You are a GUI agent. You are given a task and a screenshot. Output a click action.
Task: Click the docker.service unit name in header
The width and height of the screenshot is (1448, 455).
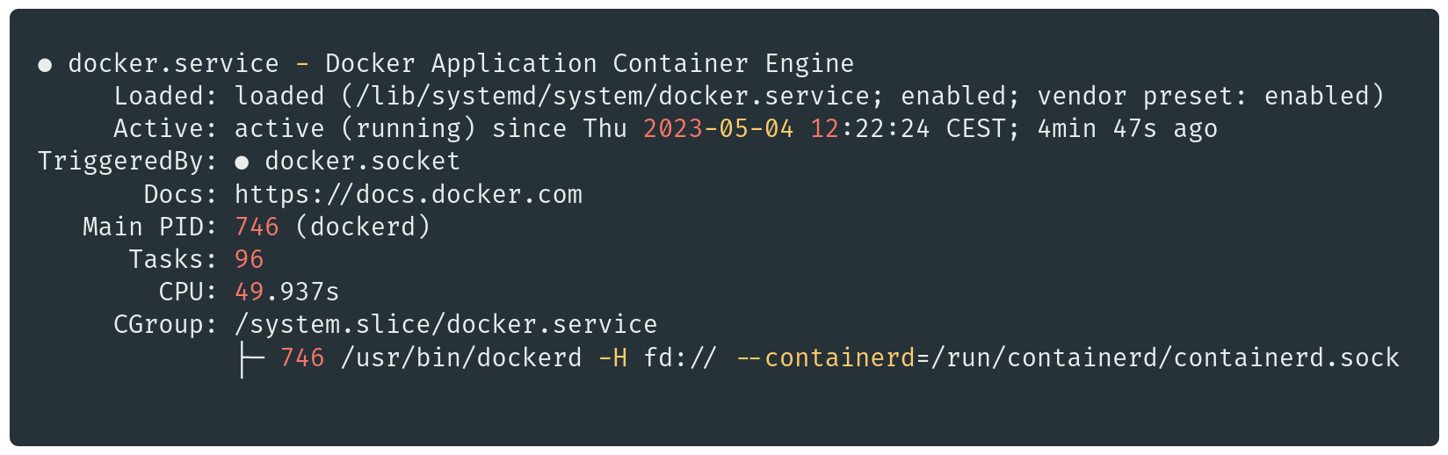[x=173, y=64]
